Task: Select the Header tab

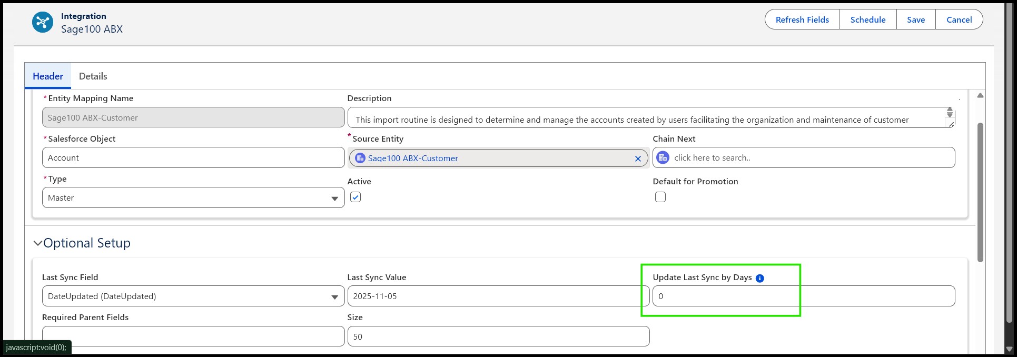Action: [48, 76]
